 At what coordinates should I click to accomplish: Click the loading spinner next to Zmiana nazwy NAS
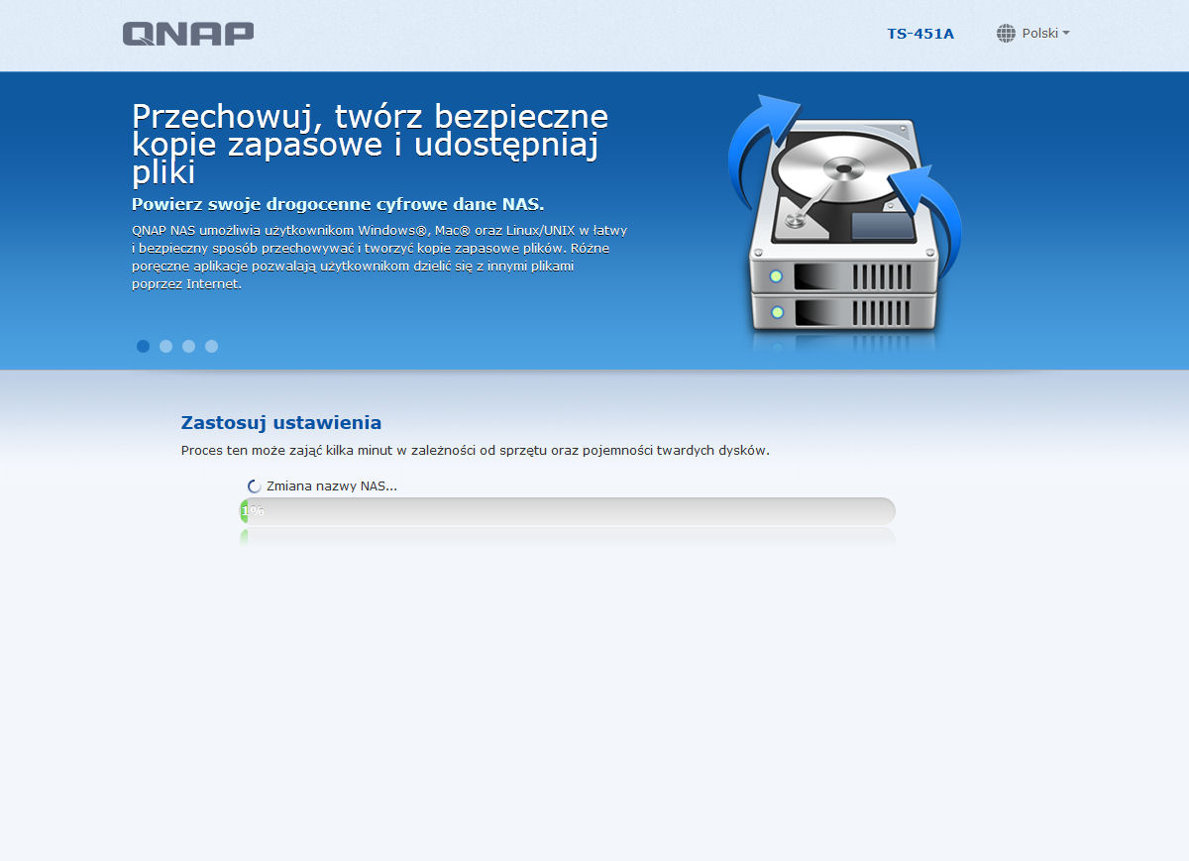click(x=254, y=486)
